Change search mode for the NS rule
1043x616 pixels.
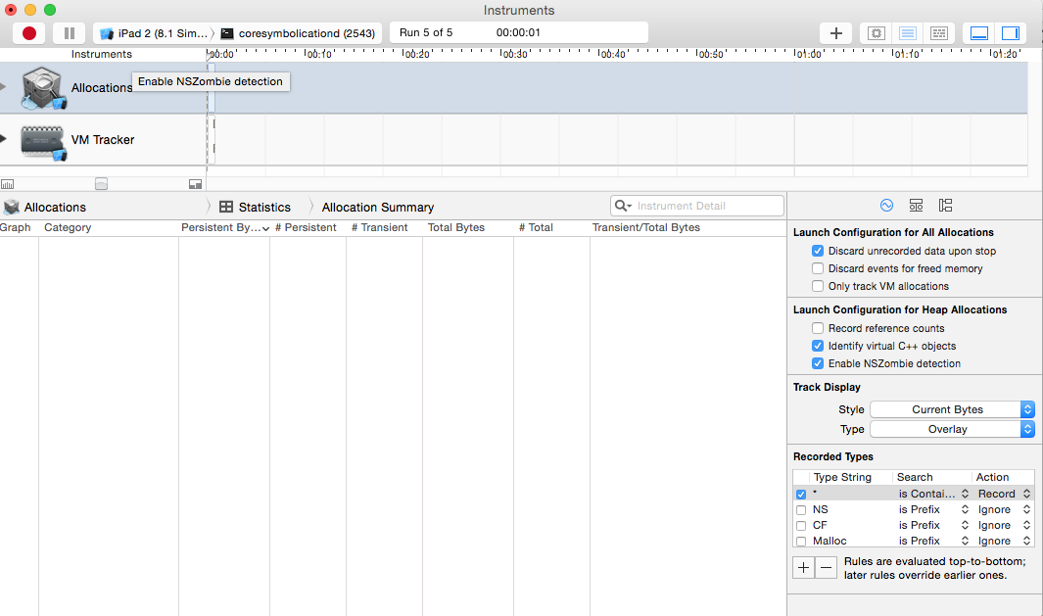tap(933, 509)
